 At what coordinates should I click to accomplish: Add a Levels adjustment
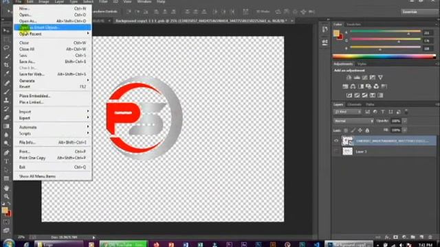(x=357, y=78)
